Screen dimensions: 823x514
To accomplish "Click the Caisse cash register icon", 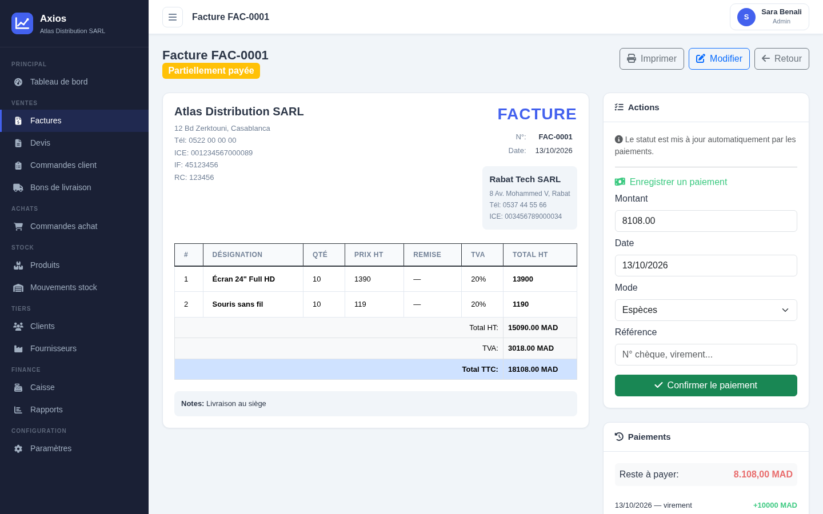I will click(x=18, y=387).
